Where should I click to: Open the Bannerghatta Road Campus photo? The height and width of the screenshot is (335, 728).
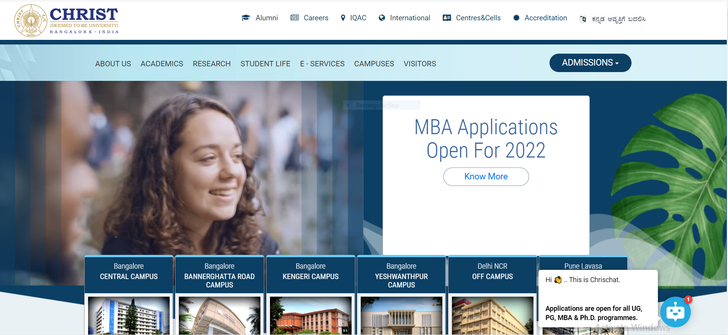click(x=219, y=315)
